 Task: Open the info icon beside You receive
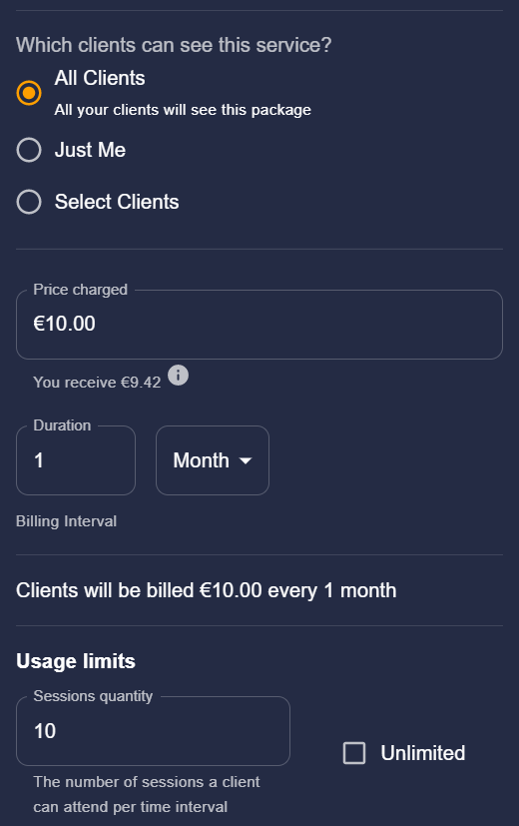pyautogui.click(x=178, y=376)
